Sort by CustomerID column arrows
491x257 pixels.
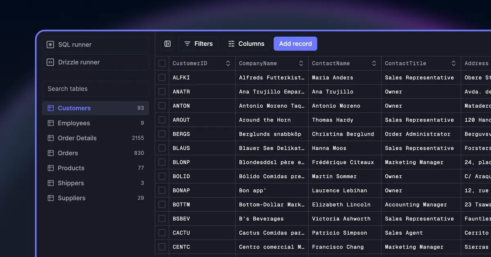pos(228,63)
